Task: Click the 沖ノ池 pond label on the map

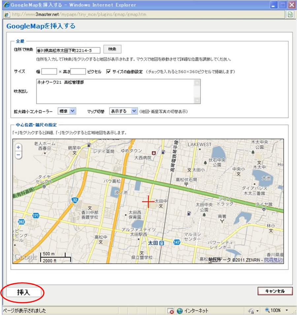Action: coord(121,193)
